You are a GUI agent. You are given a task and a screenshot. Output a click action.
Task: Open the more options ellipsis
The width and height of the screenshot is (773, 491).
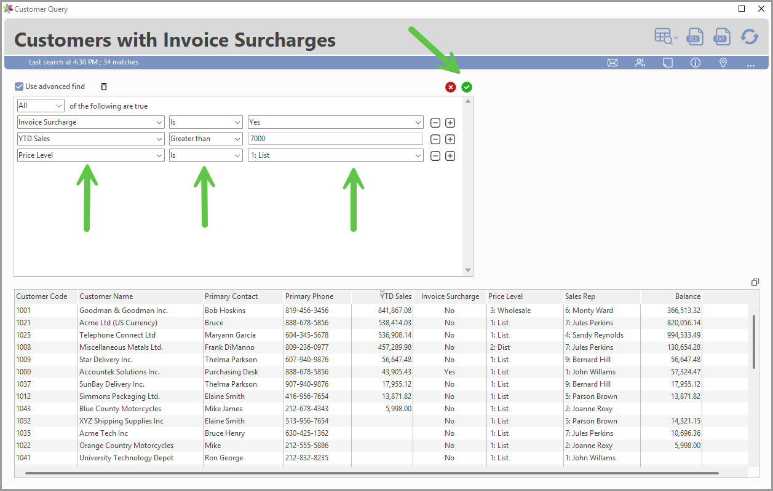(751, 64)
